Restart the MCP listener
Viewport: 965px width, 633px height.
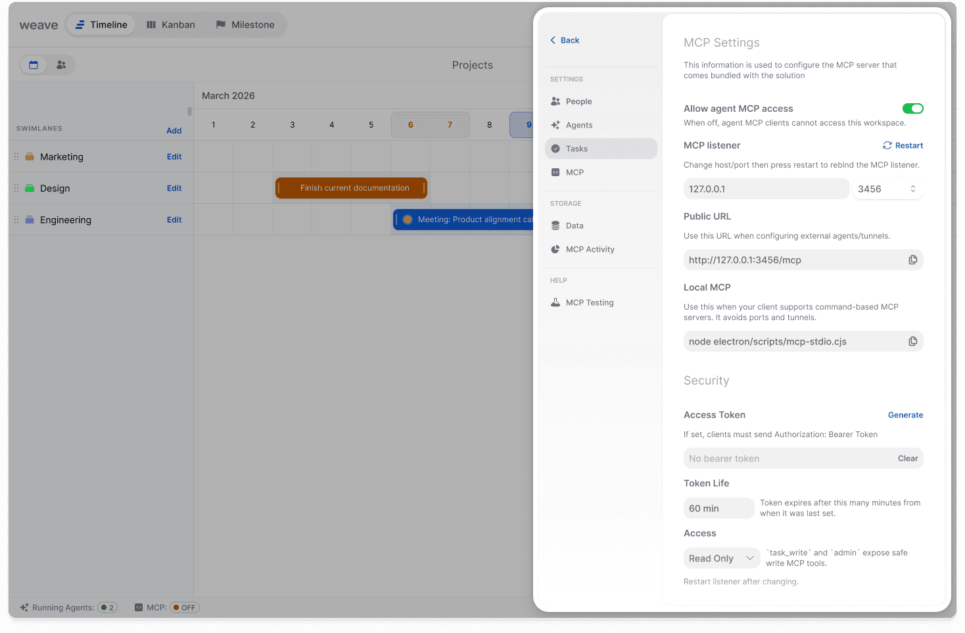pos(903,145)
